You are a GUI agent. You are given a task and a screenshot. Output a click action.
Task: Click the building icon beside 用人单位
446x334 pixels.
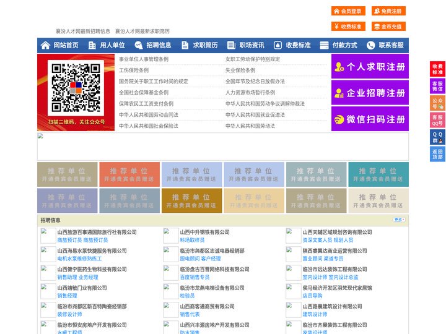pyautogui.click(x=92, y=45)
